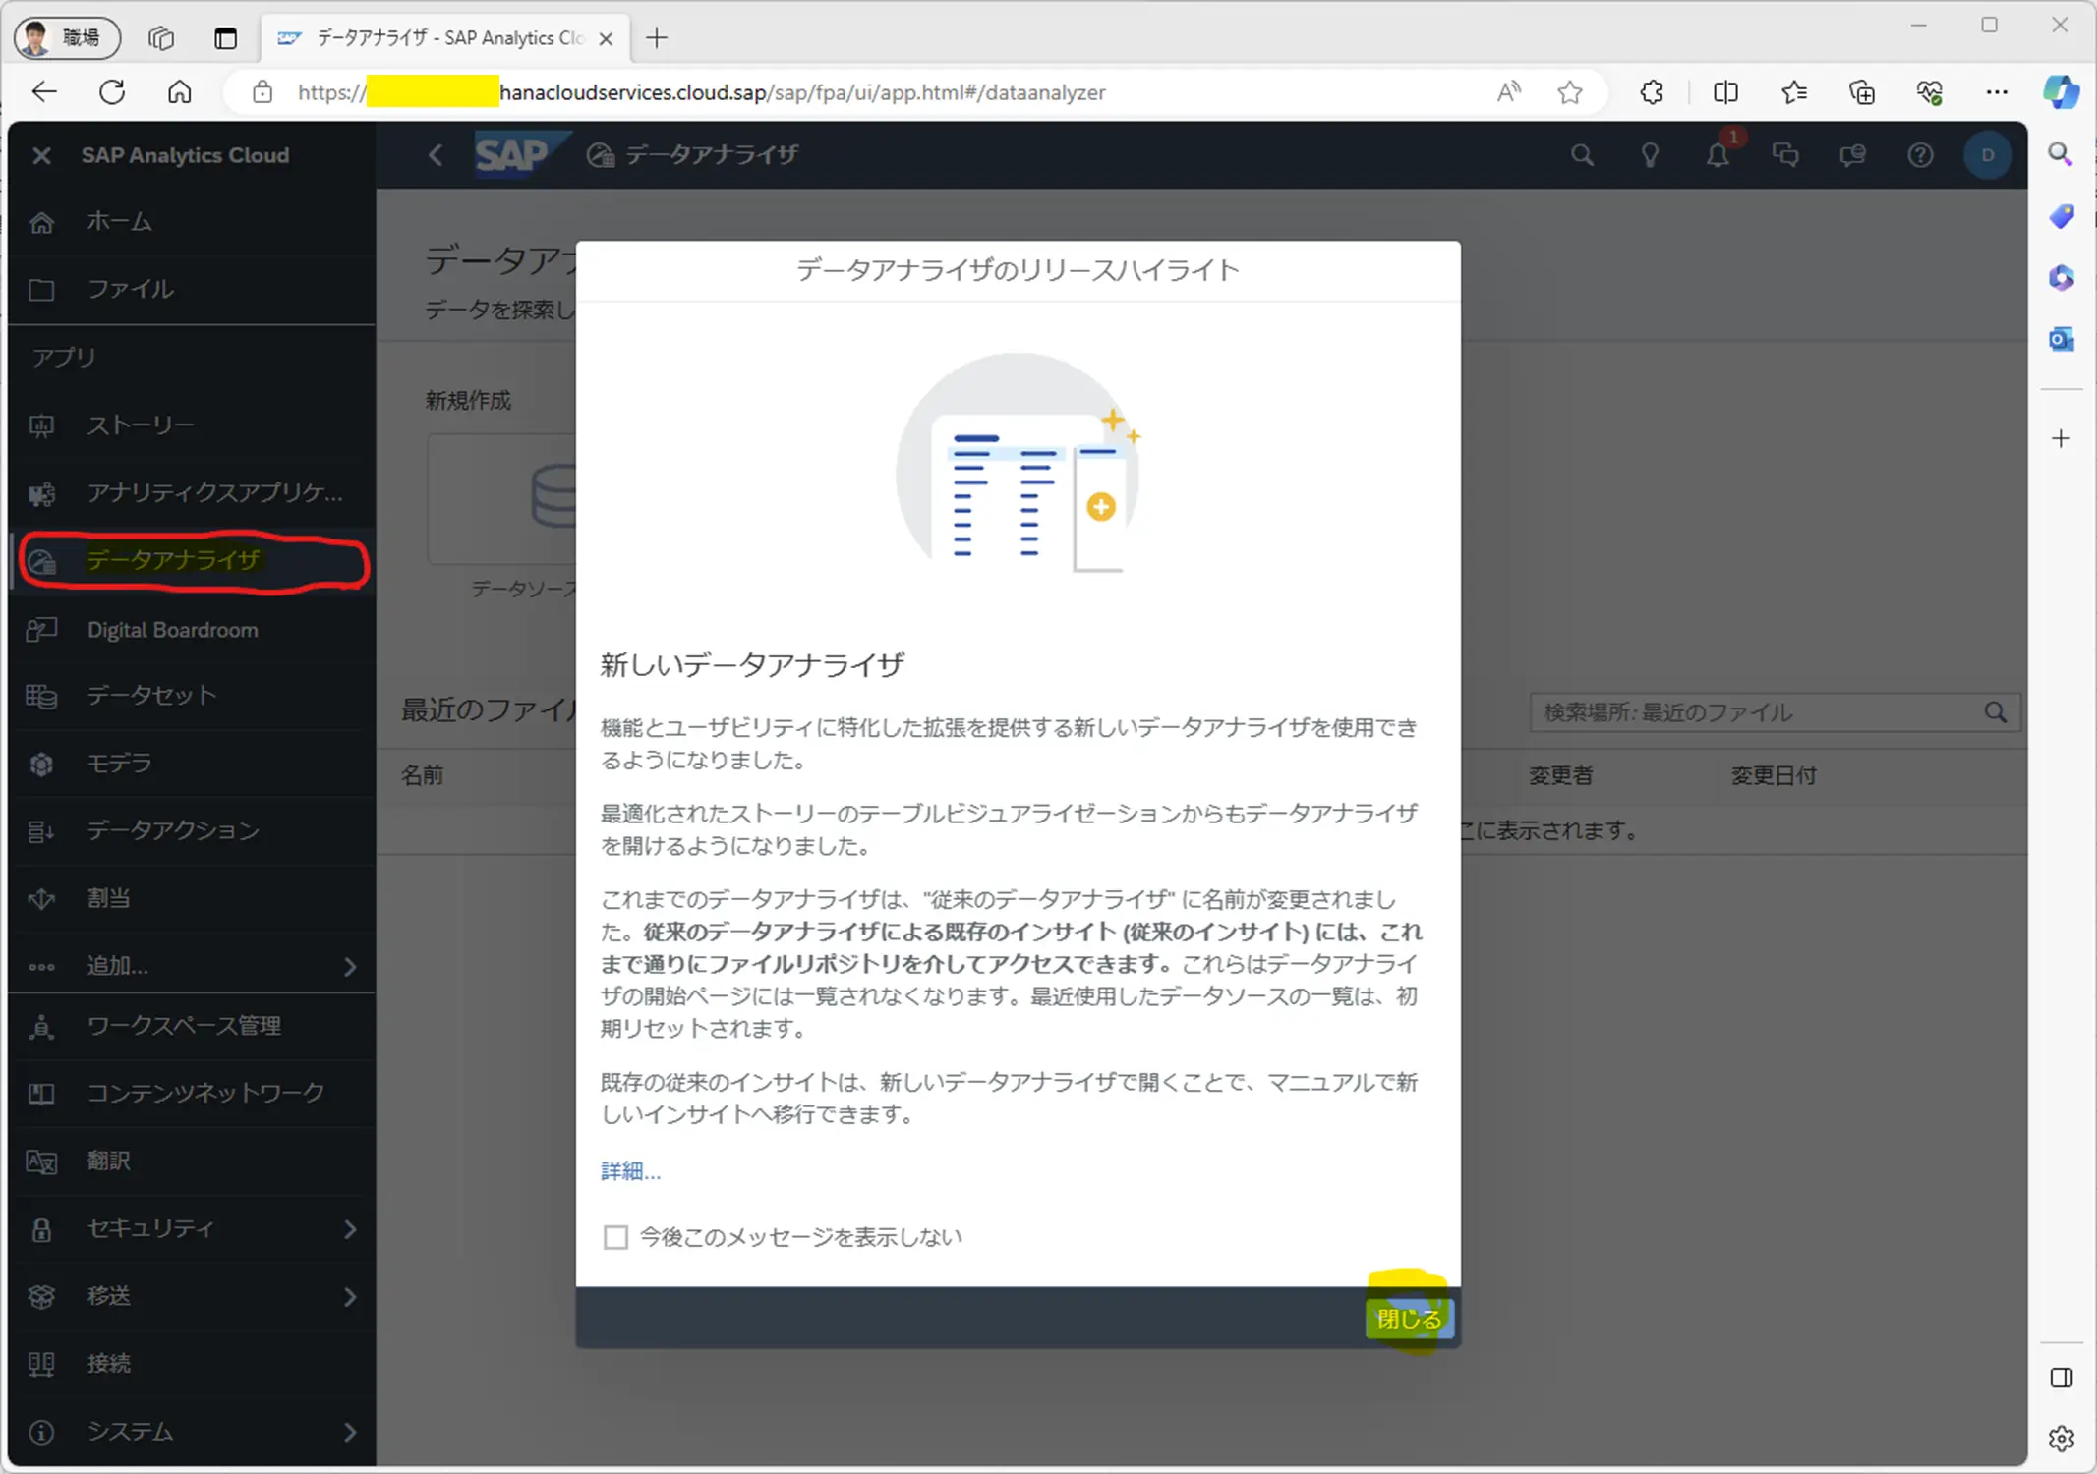Click the 検索場所: 最近のファイル search field
This screenshot has width=2097, height=1474.
1775,712
